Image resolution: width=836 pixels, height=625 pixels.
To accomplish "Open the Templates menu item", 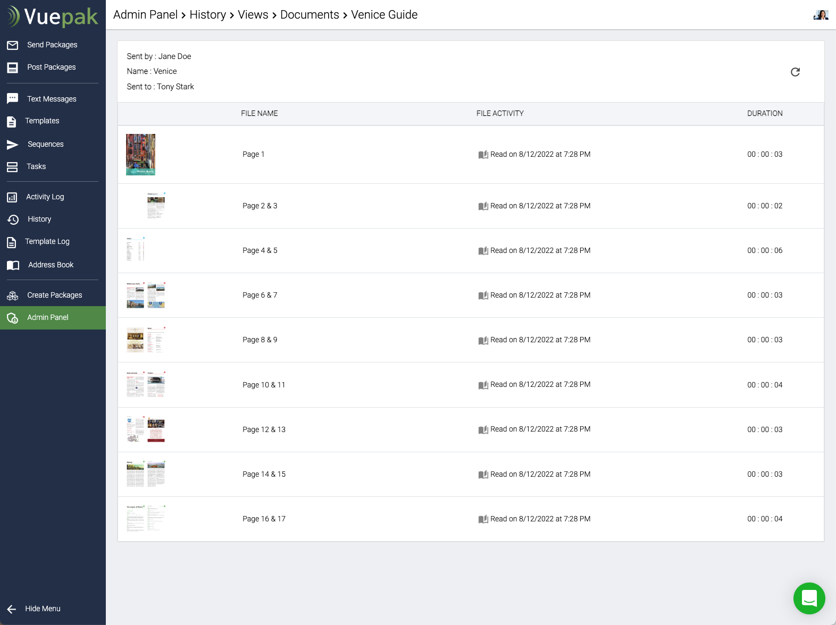I will coord(42,121).
